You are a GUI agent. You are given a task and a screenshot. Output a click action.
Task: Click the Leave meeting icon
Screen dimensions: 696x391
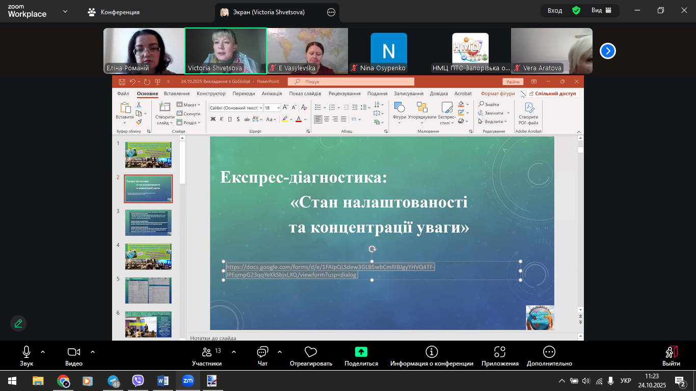coord(671,352)
